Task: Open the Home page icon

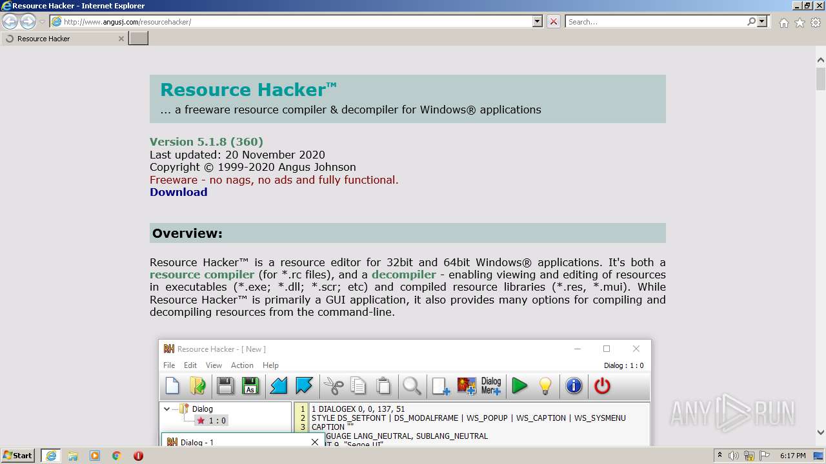Action: (x=783, y=23)
